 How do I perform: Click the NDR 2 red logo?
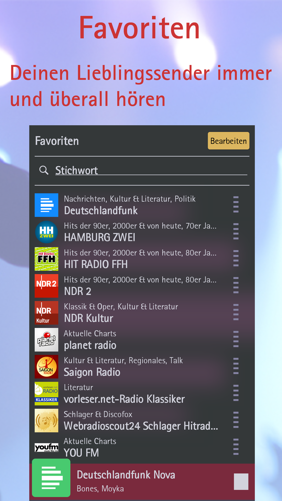(46, 286)
